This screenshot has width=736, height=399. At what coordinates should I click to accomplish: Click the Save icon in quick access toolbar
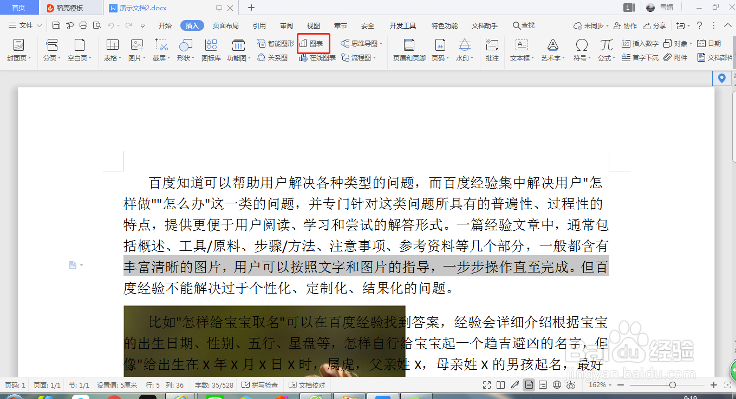56,25
